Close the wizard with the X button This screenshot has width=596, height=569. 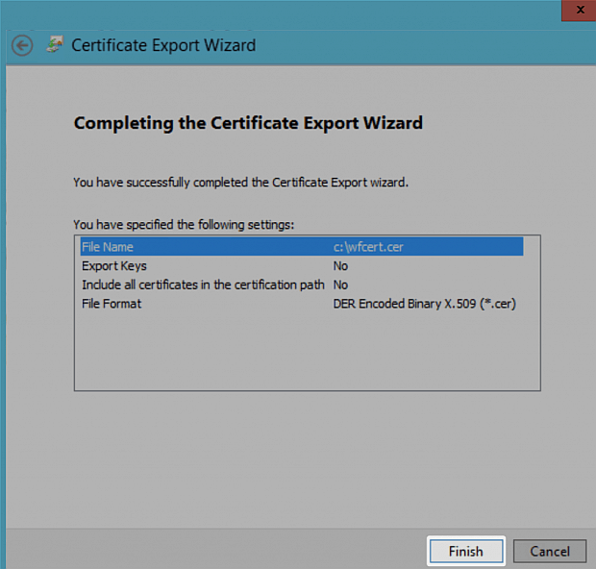click(x=580, y=10)
